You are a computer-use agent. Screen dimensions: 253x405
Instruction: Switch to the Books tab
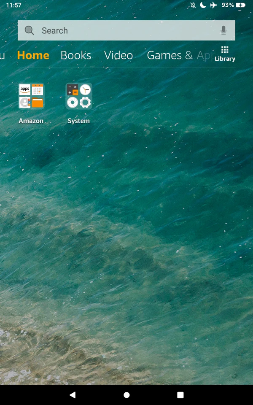pos(76,55)
